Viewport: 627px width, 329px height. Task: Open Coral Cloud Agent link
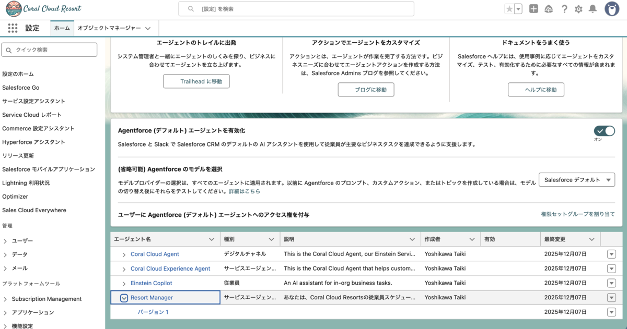155,254
